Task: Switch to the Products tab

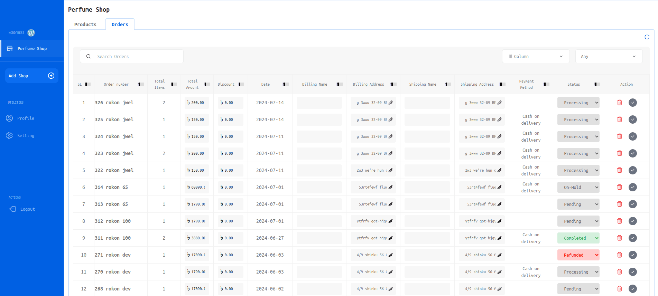Action: tap(85, 25)
